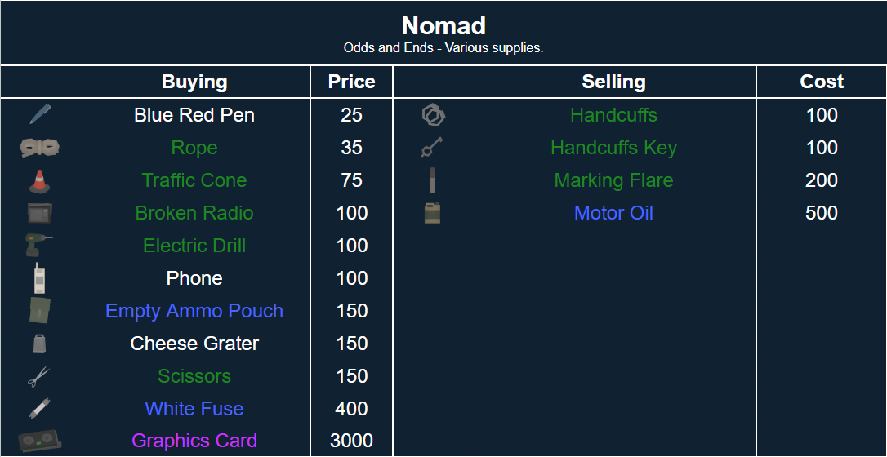
Task: Click the Buying column header
Action: [x=194, y=82]
